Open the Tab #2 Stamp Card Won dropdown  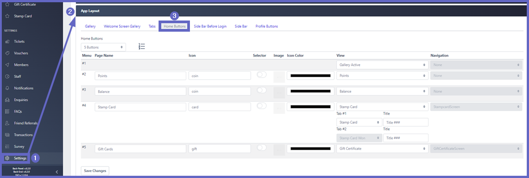pyautogui.click(x=359, y=138)
